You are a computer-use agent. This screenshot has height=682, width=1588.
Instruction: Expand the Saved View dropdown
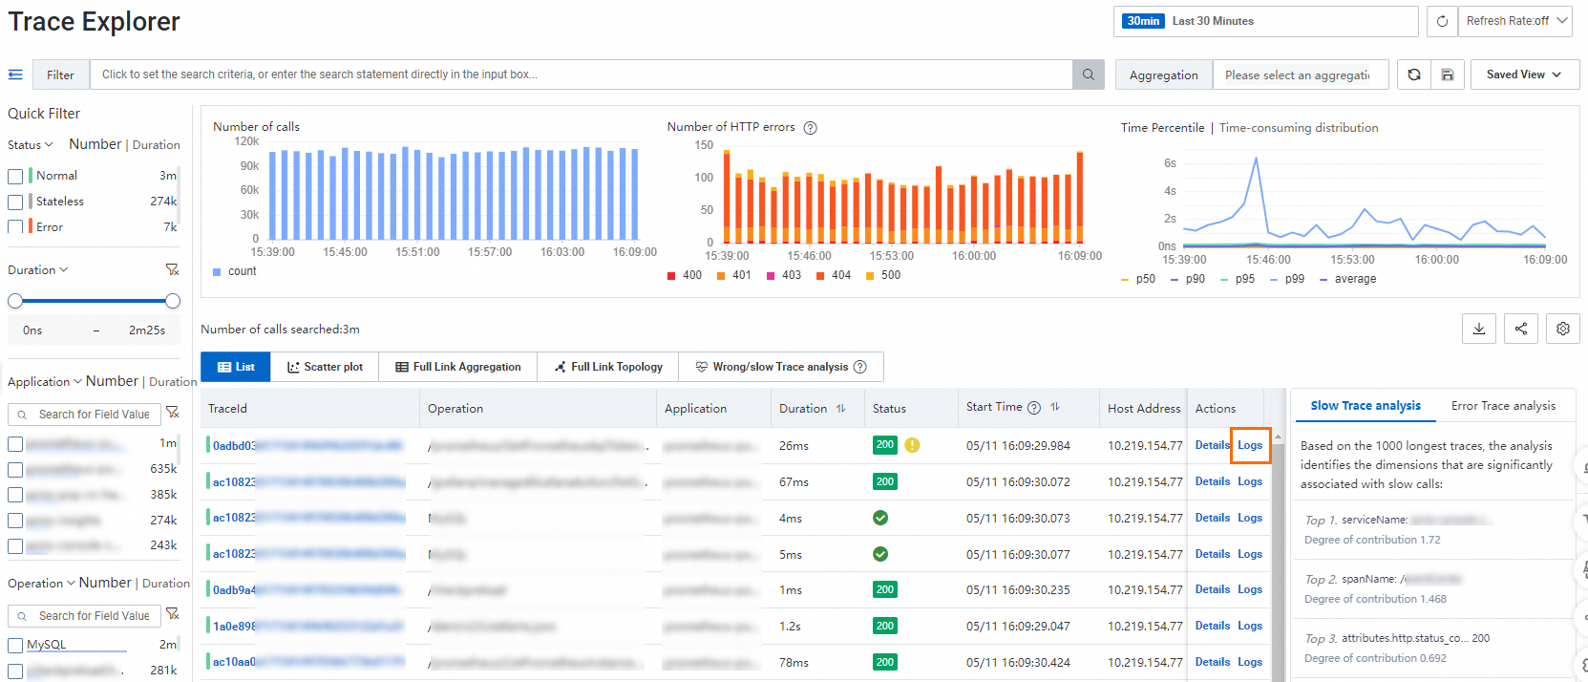pos(1524,75)
